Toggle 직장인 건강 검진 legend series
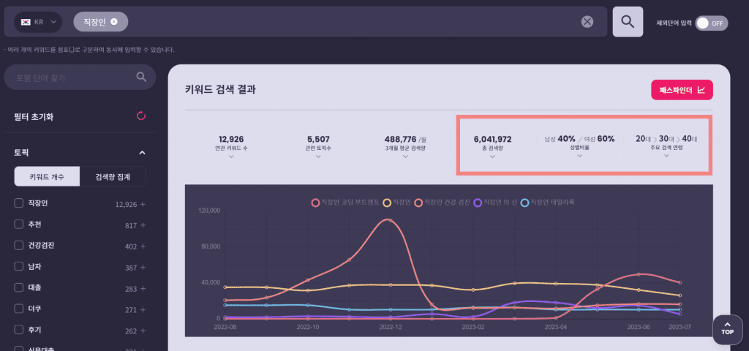Image resolution: width=749 pixels, height=351 pixels. point(443,203)
